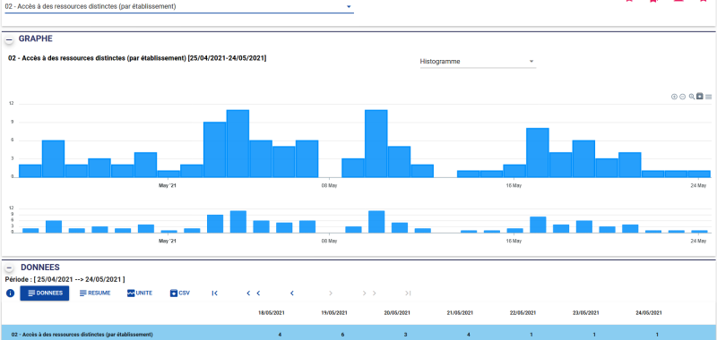Select value 6 under 19/05/2021

pos(342,335)
